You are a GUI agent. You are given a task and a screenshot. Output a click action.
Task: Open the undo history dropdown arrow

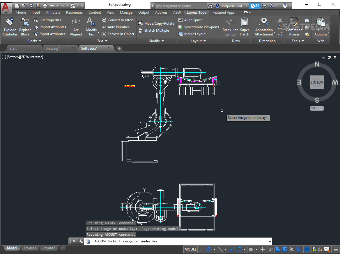(57, 6)
